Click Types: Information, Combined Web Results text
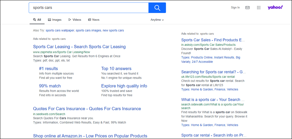292x139 pixels. click(80, 123)
